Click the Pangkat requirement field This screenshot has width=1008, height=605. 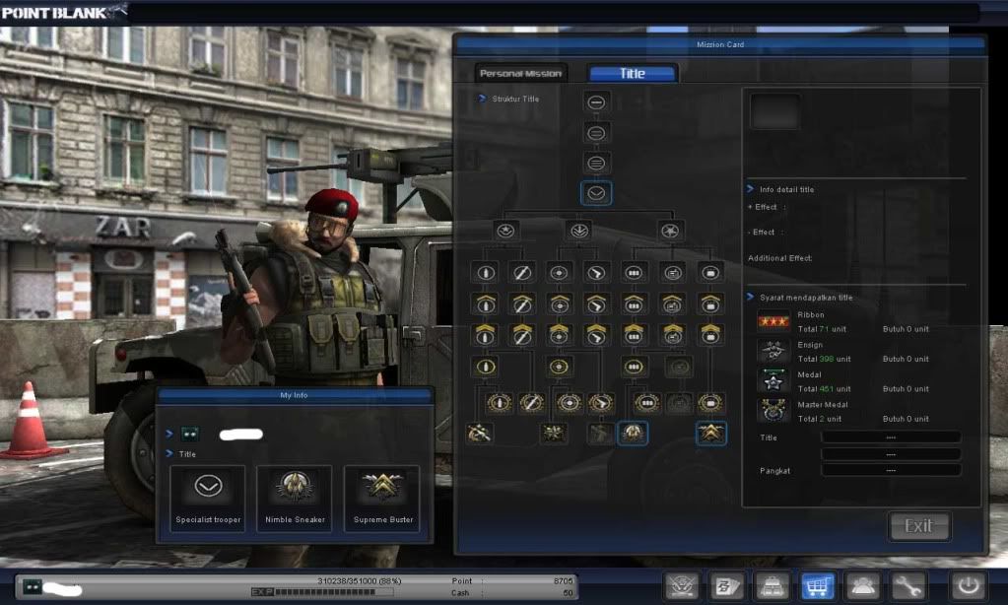[x=891, y=470]
